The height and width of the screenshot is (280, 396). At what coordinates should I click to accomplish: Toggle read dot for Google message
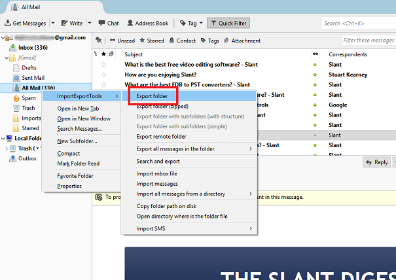click(315, 105)
